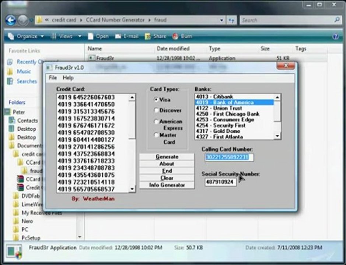
Task: Select Contacts folder in tree
Action: 27,121
